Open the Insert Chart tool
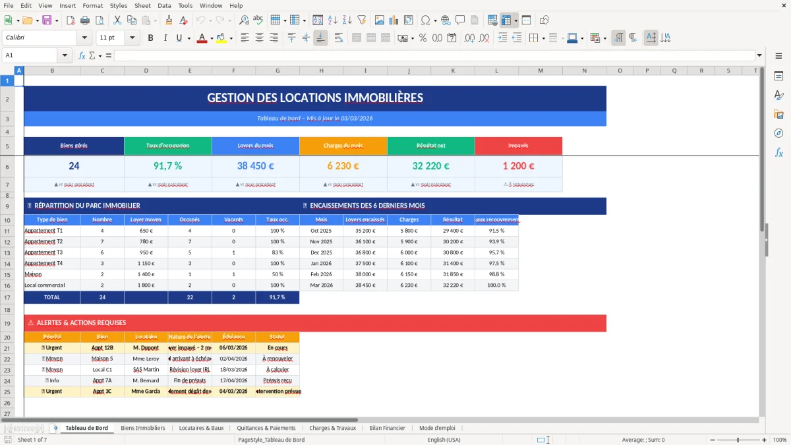Image resolution: width=791 pixels, height=445 pixels. 394,20
